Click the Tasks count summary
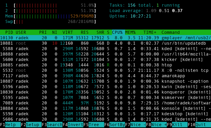The height and width of the screenshot is (128, 211). coord(144,5)
